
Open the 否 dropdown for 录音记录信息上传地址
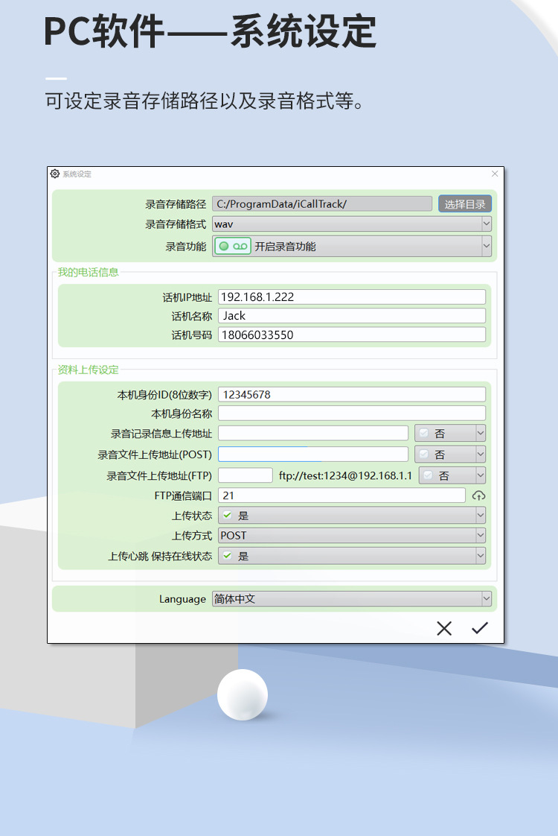pyautogui.click(x=450, y=434)
